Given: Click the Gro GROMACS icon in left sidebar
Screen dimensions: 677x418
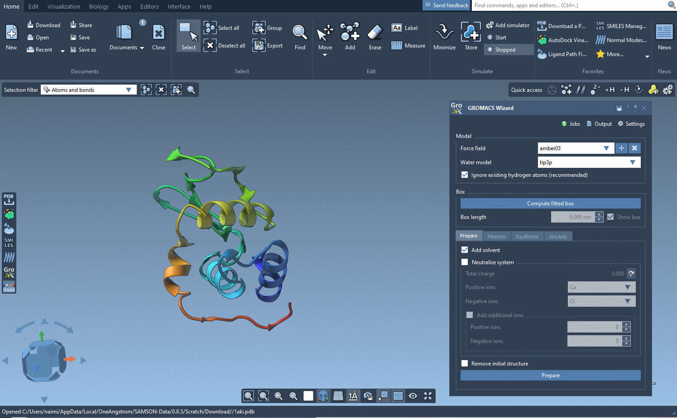Looking at the screenshot, I should click(x=9, y=272).
